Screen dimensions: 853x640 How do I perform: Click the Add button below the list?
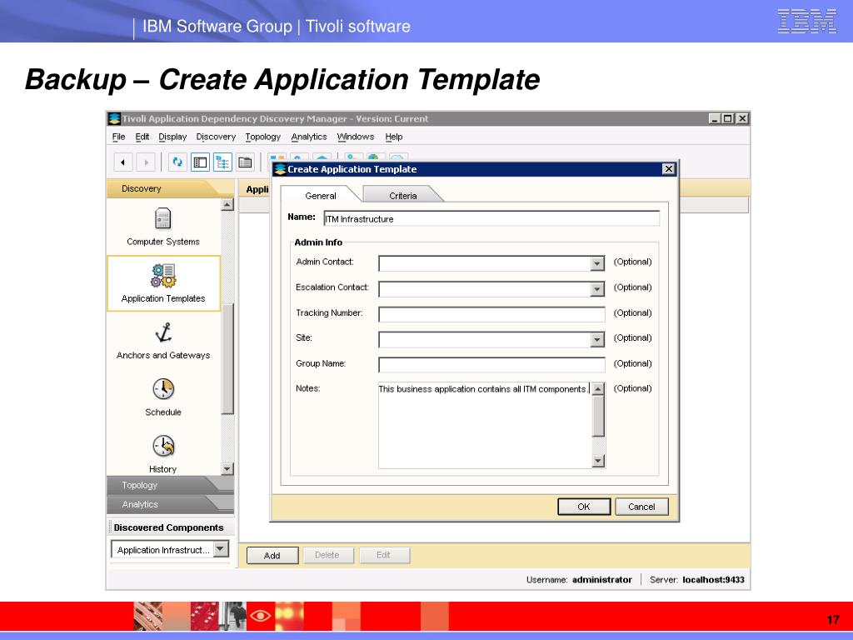[x=272, y=556]
